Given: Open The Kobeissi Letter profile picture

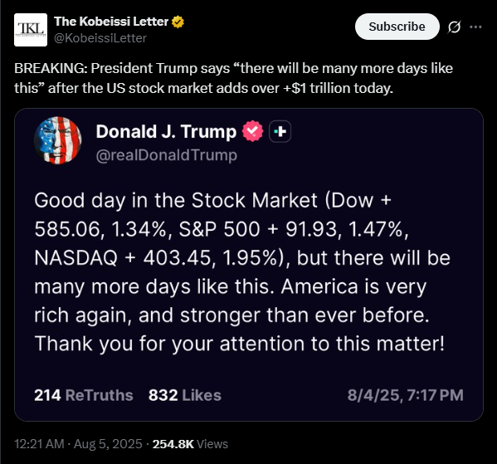Looking at the screenshot, I should click(31, 30).
